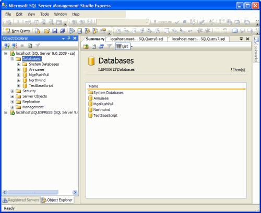This screenshot has width=261, height=213.
Task: Close the active document tab
Action: click(x=247, y=39)
